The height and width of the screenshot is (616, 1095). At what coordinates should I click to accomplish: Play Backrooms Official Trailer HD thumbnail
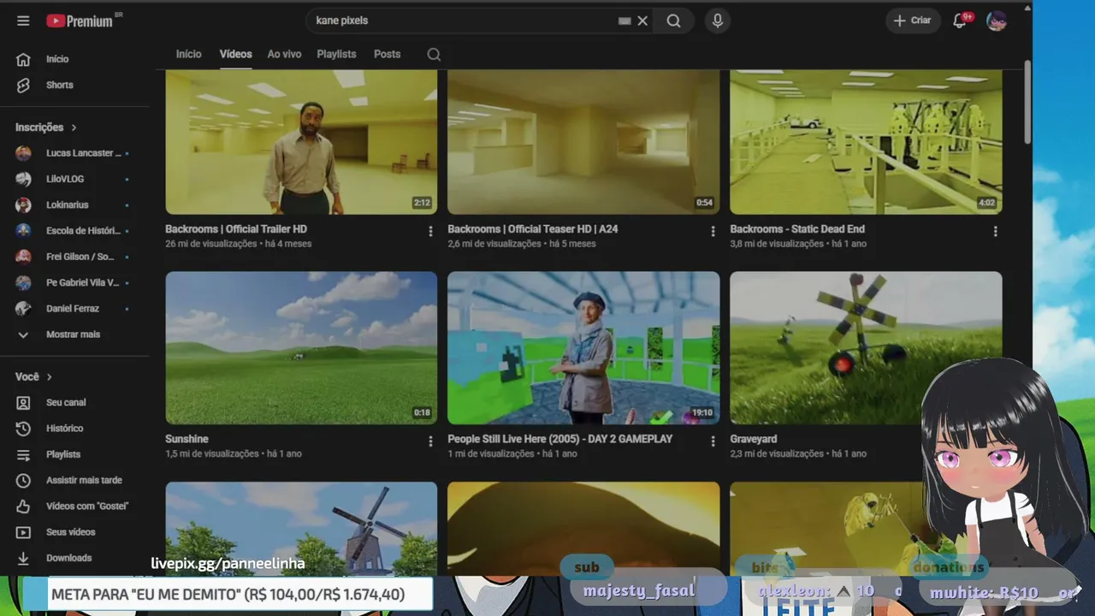click(x=301, y=142)
